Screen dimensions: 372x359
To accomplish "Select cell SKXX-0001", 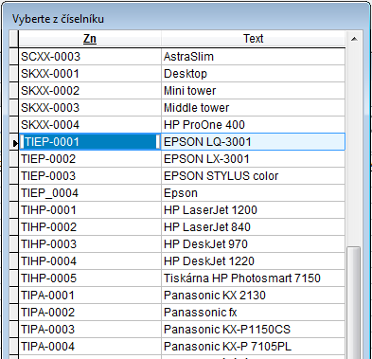I will (90, 74).
